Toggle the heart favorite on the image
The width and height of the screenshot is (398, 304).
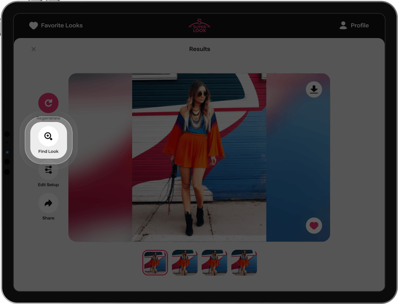[314, 226]
